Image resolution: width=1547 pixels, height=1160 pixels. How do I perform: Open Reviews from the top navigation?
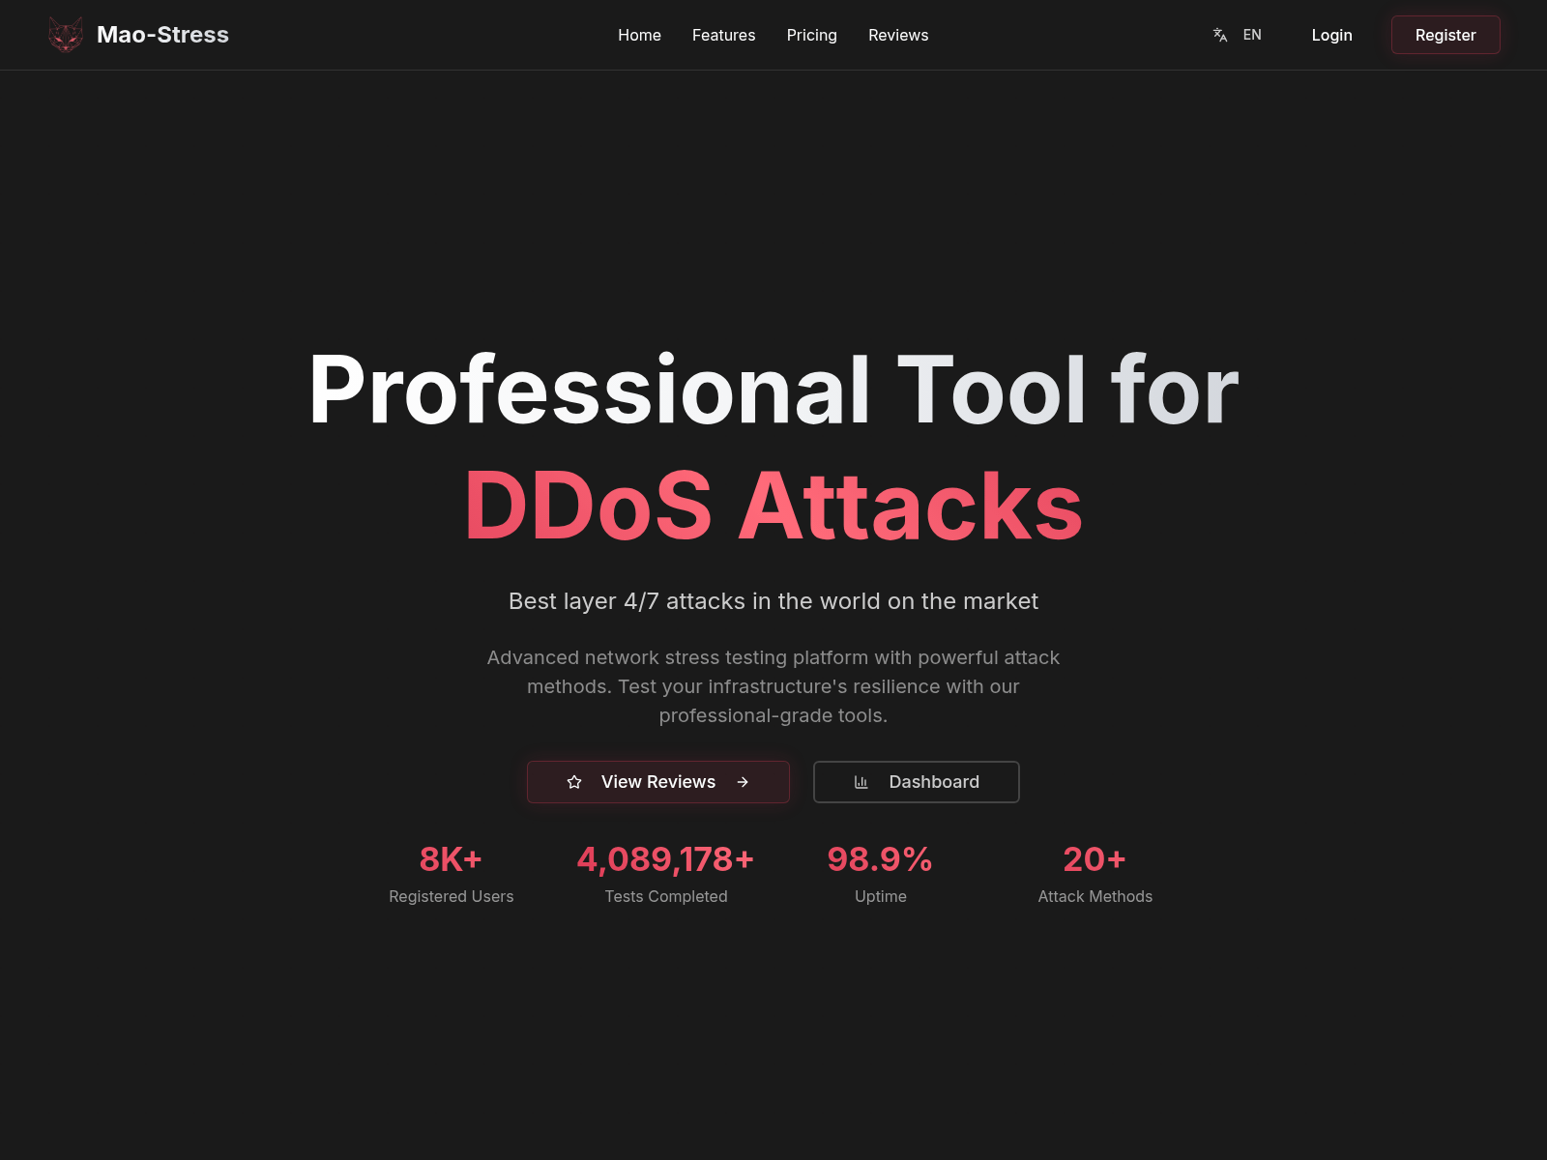click(x=897, y=35)
